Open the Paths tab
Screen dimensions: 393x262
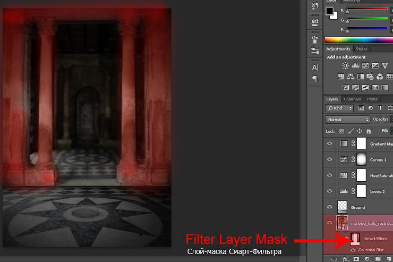(x=372, y=99)
